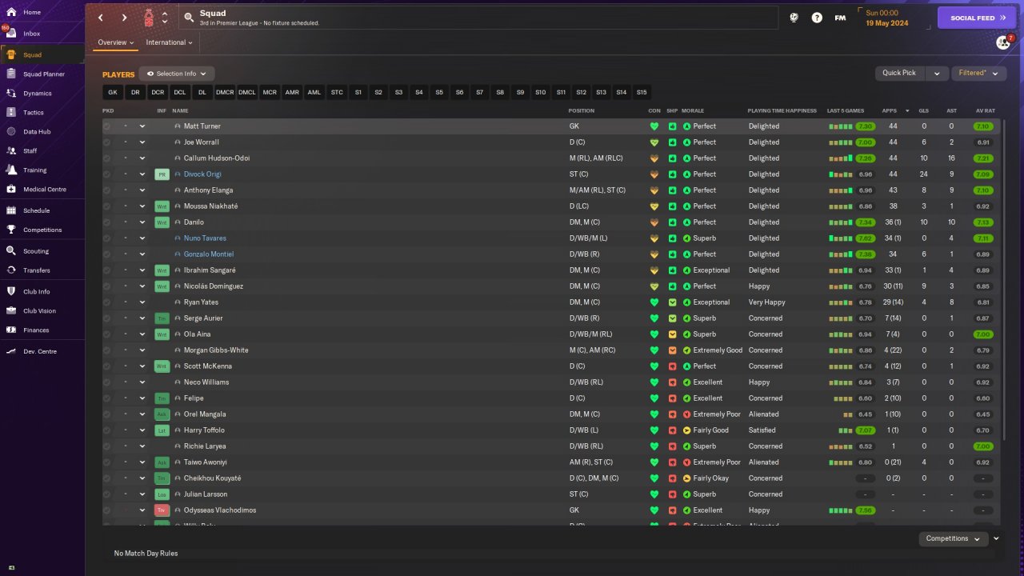Open the Inbox envelope icon
The image size is (1024, 576).
click(x=11, y=34)
